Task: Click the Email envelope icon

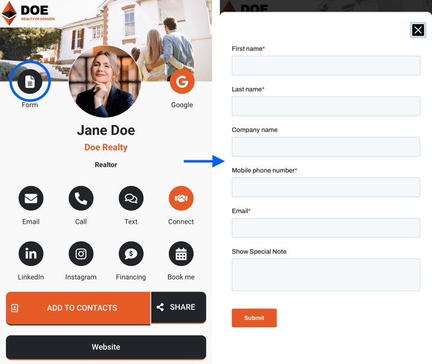Action: (x=31, y=198)
